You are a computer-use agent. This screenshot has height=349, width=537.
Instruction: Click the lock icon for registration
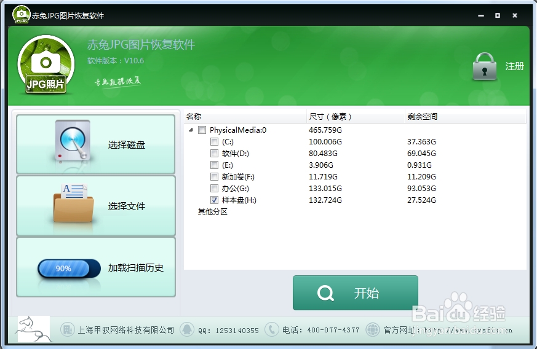(484, 67)
